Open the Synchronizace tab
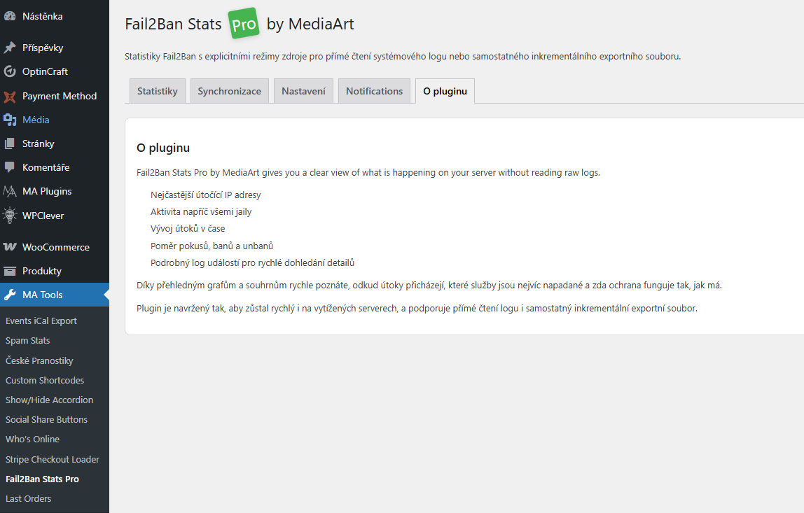The image size is (804, 513). (x=229, y=91)
